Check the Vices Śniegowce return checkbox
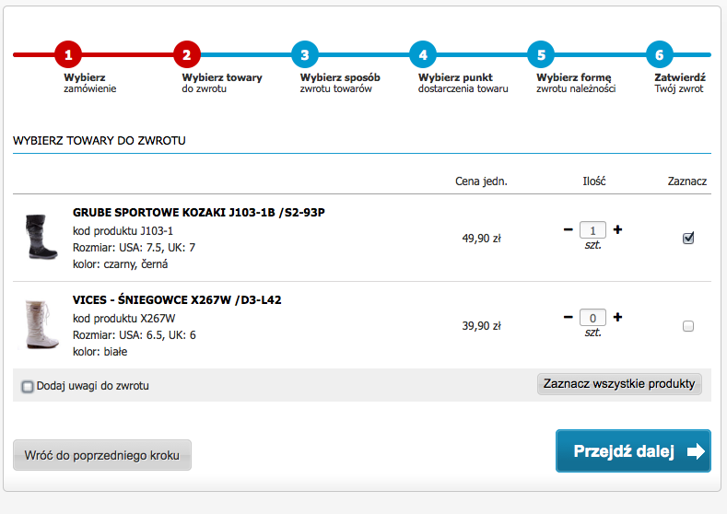The height and width of the screenshot is (514, 727). [688, 326]
